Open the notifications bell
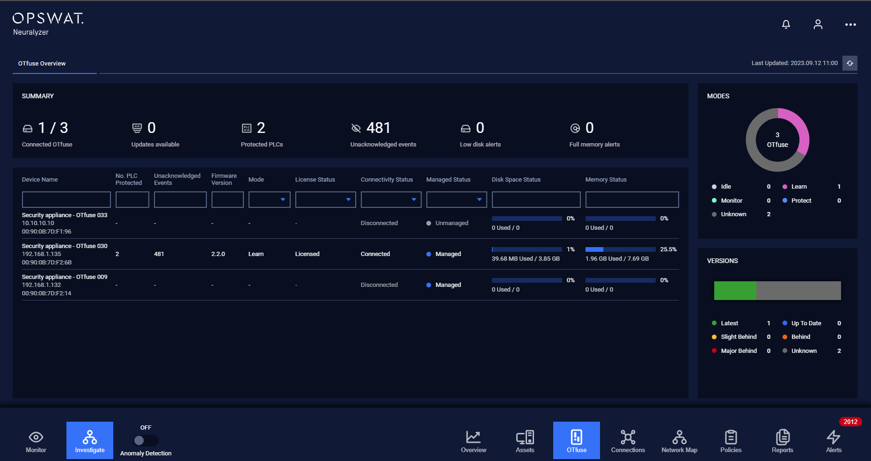The image size is (871, 461). [786, 24]
